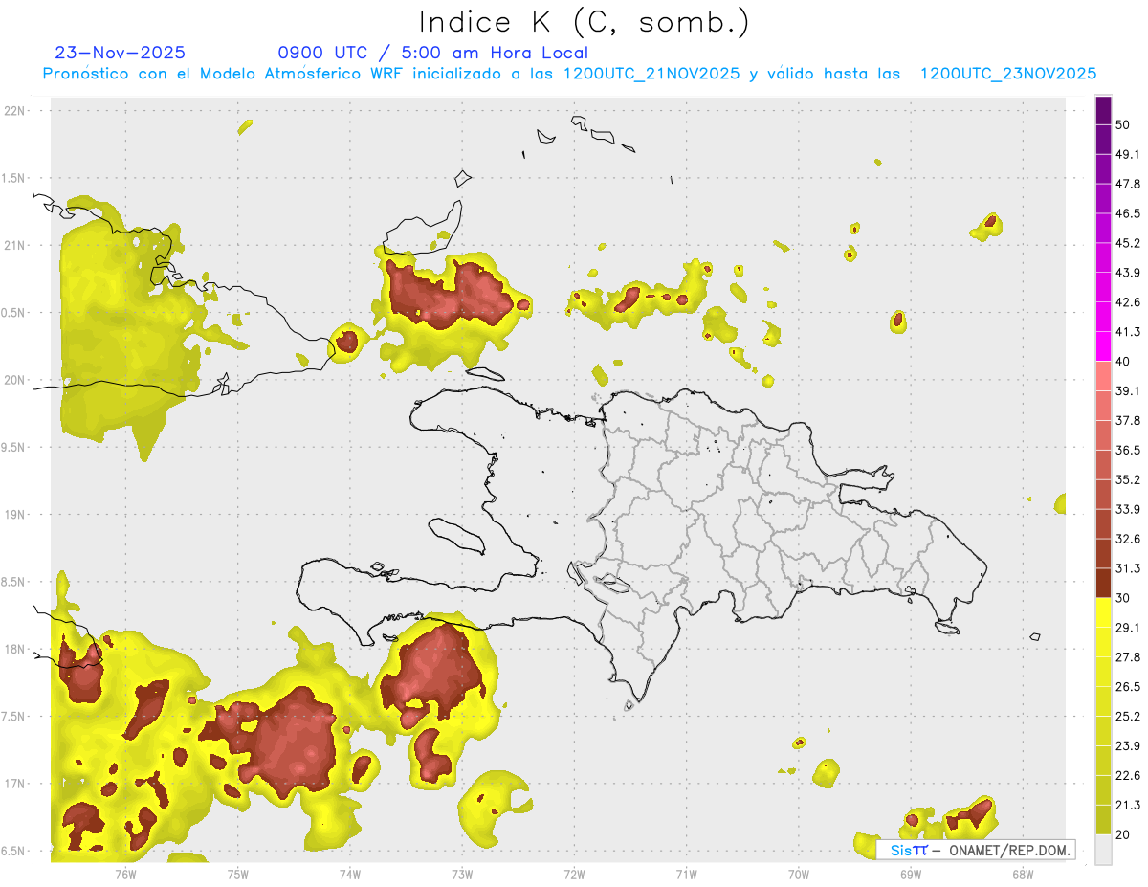Click the colorbar value "20"
Viewport: 1148px width, 887px height.
pos(1123,835)
